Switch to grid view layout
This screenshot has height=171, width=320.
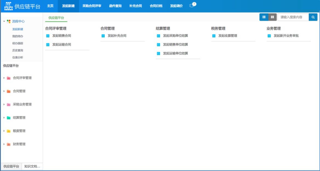[272, 17]
